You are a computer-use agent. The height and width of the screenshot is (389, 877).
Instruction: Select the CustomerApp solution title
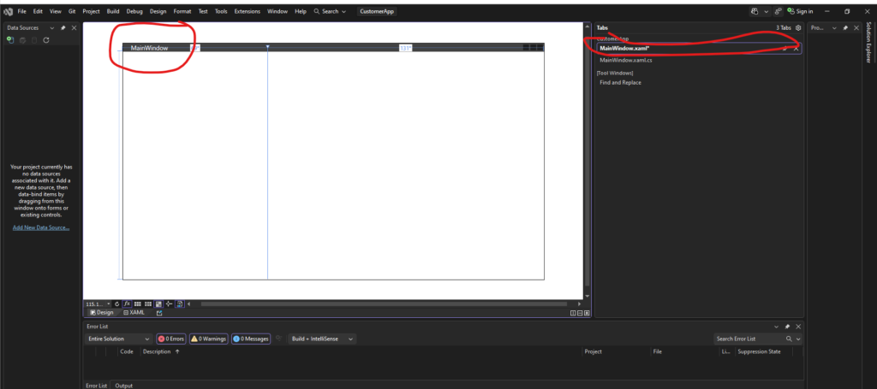pos(377,11)
